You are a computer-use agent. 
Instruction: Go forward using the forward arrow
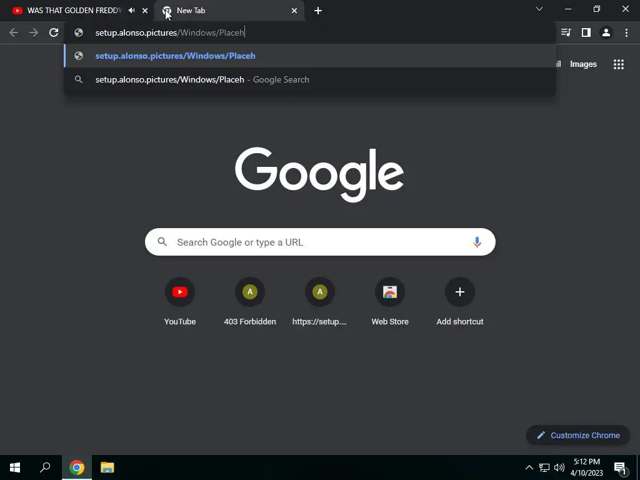coord(34,32)
